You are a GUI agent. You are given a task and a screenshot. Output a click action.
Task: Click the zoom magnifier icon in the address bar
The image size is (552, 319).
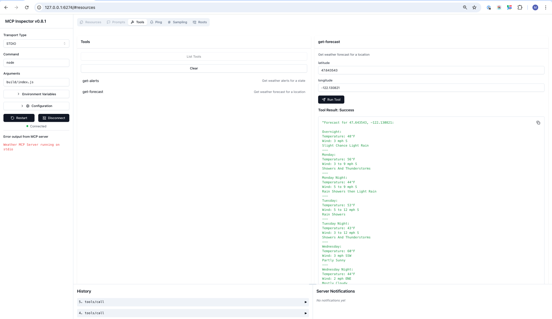click(465, 7)
